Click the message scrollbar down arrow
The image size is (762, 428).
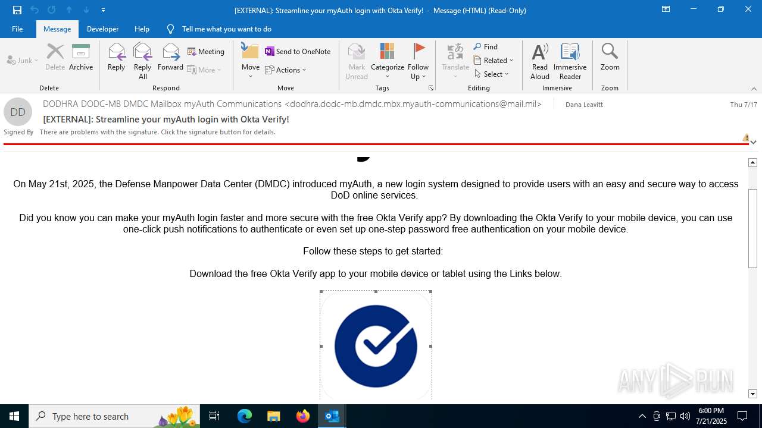(752, 394)
